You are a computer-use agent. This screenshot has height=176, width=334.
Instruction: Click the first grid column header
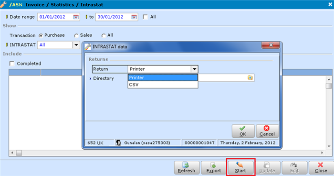(25, 72)
